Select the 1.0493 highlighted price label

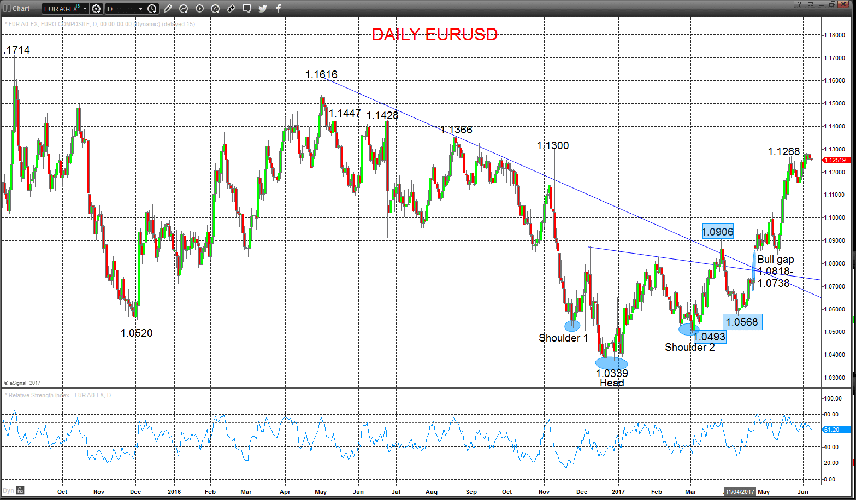(x=710, y=337)
